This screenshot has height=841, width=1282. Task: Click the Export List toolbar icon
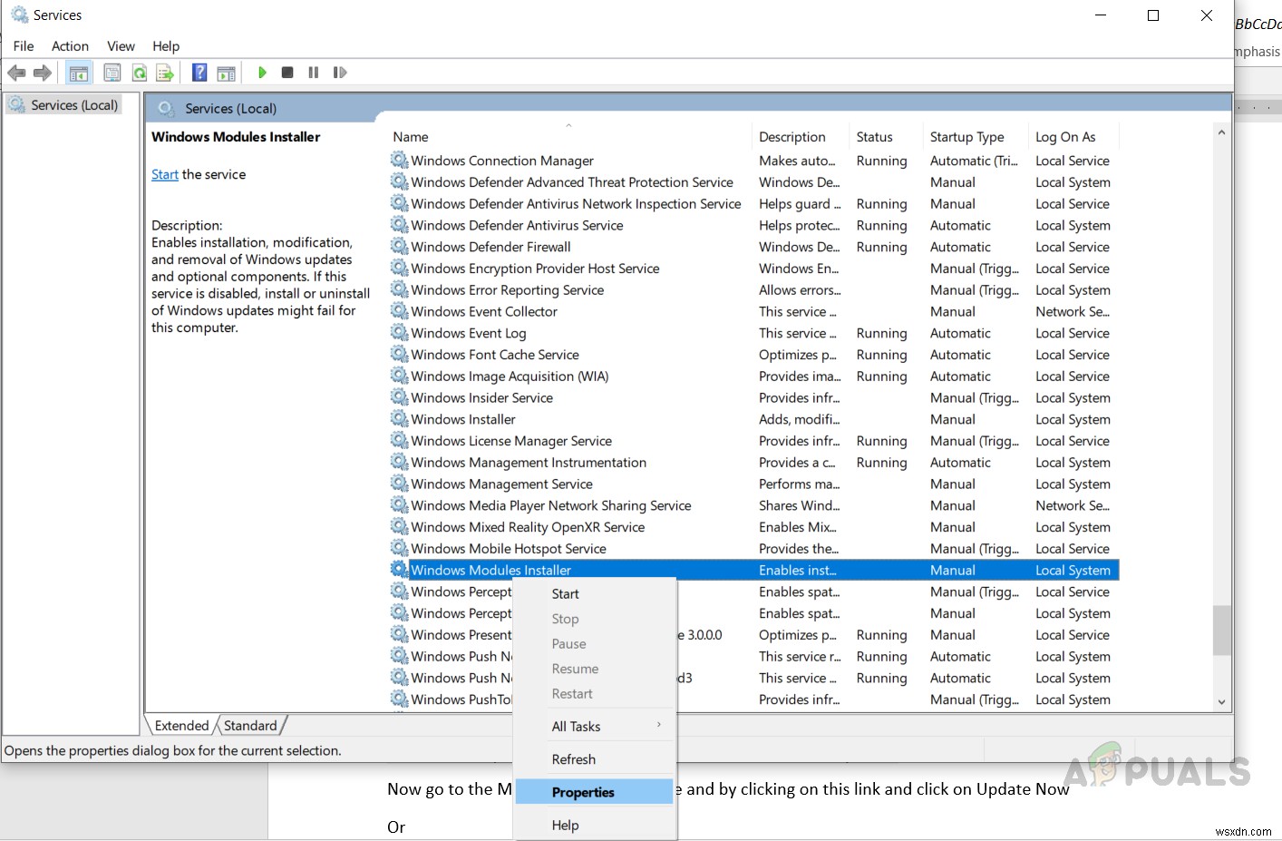click(x=165, y=73)
